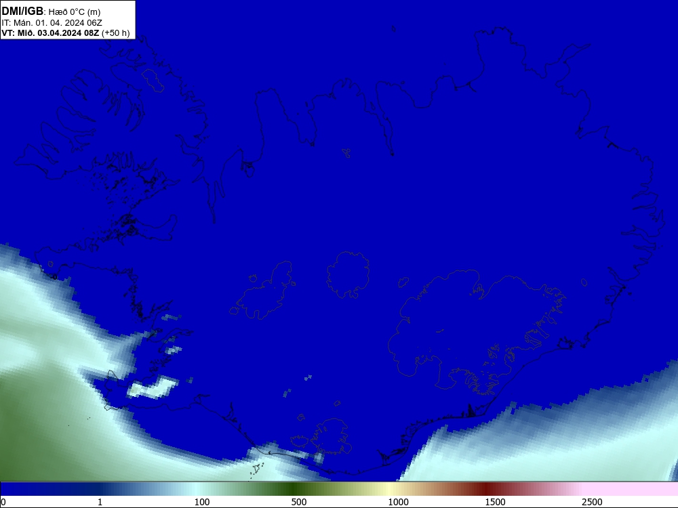Screen dimensions: 678x508
Task: Click the IT: Mán. 01. 04. 2024 06Z line
Action: pos(52,23)
